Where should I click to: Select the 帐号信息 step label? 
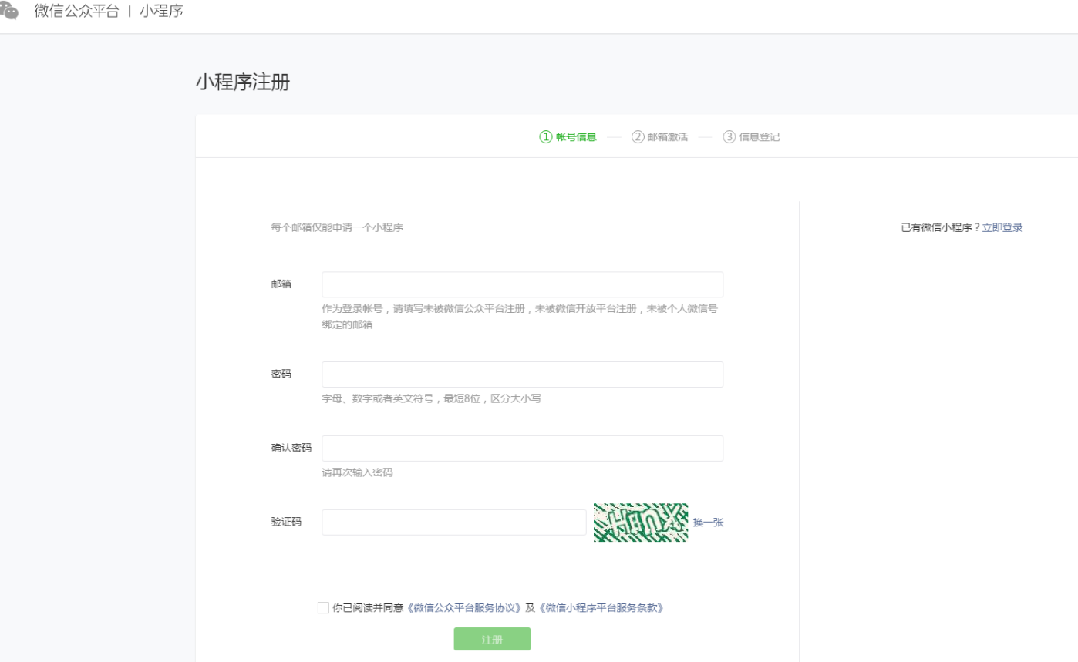pyautogui.click(x=576, y=137)
